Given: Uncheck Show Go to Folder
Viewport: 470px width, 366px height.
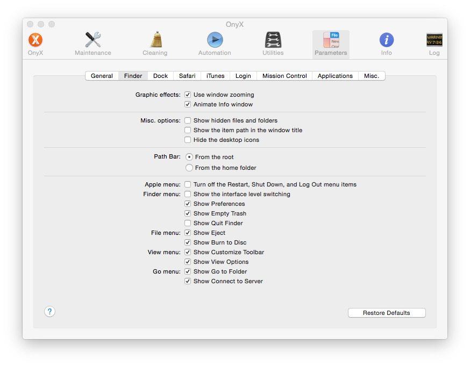Looking at the screenshot, I should [188, 271].
